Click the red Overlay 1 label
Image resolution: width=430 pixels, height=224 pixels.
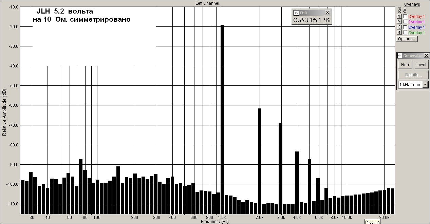pyautogui.click(x=416, y=17)
